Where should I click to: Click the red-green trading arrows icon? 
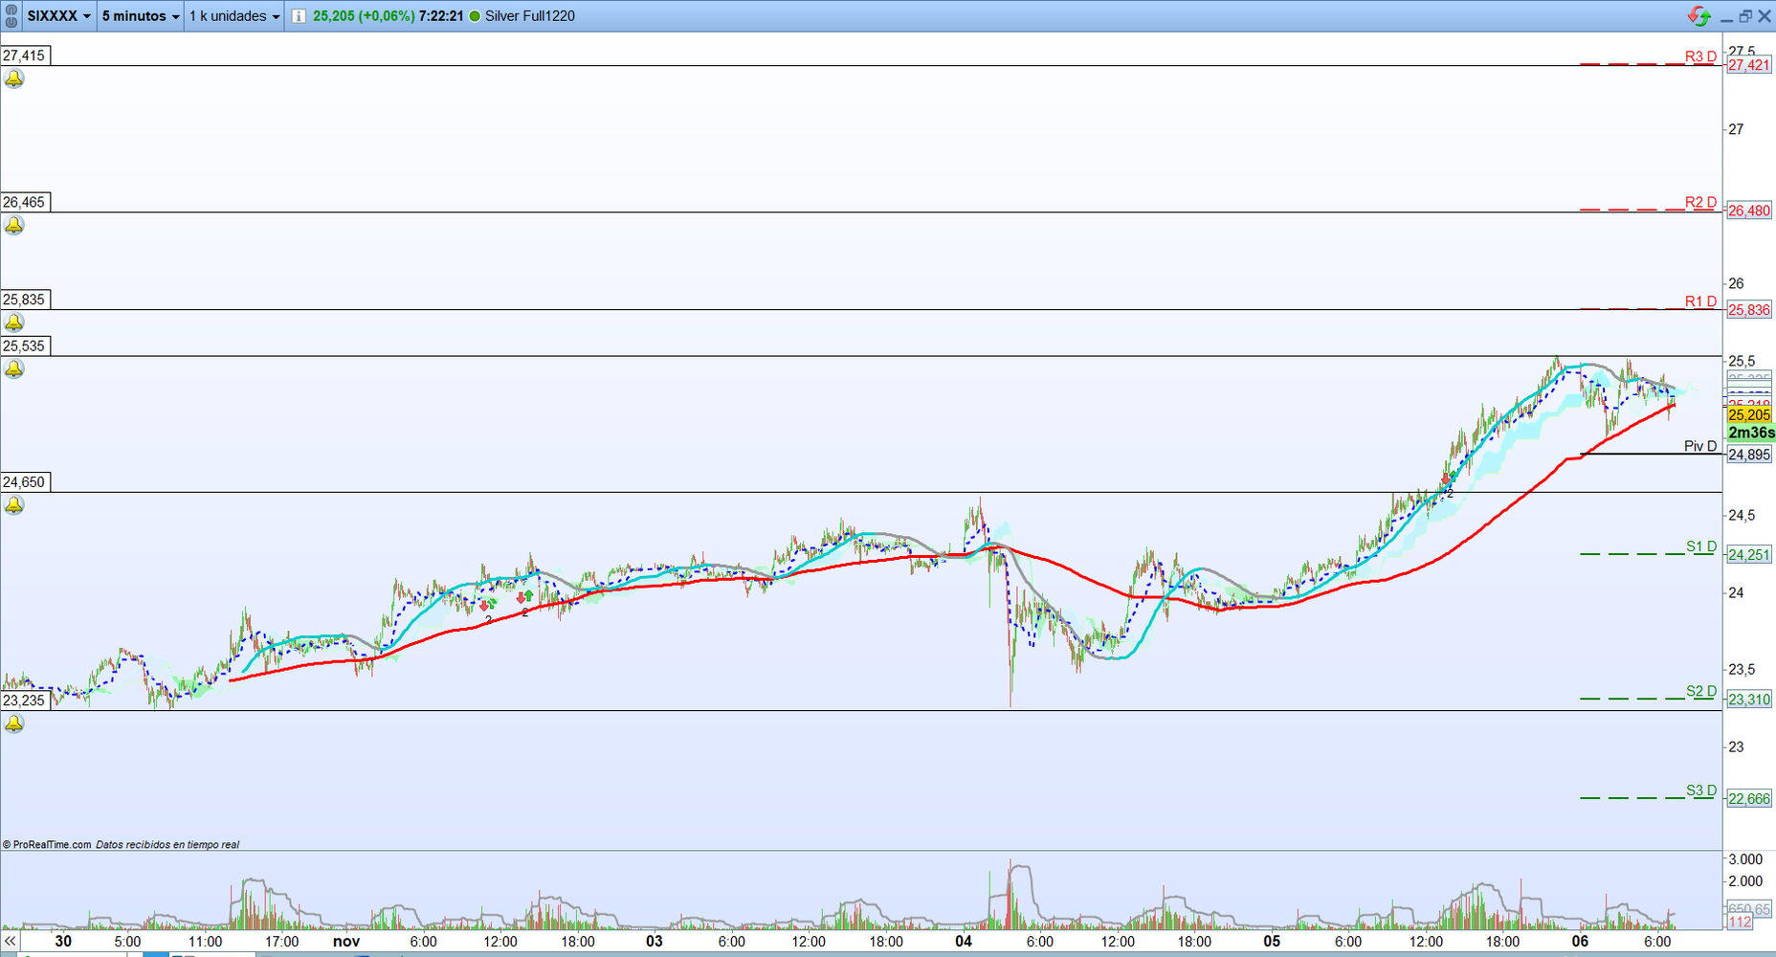[1699, 15]
